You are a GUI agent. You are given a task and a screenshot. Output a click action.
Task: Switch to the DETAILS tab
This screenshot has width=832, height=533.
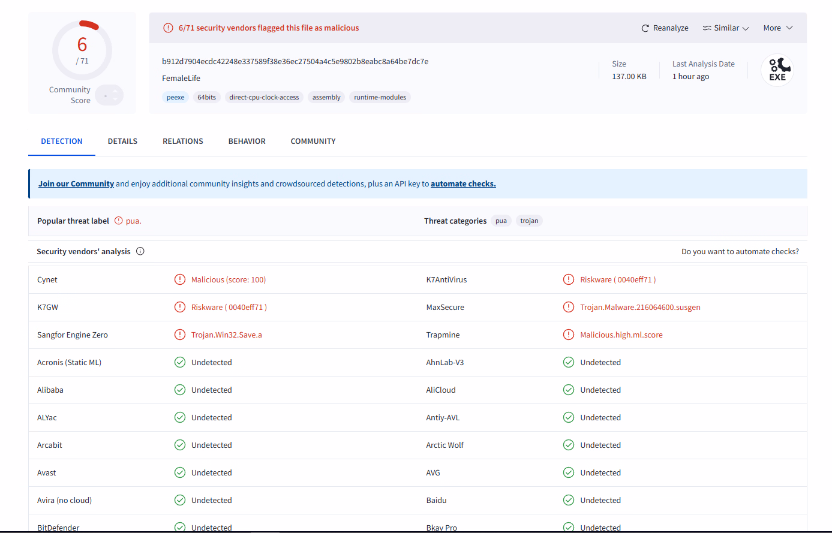[x=122, y=141]
